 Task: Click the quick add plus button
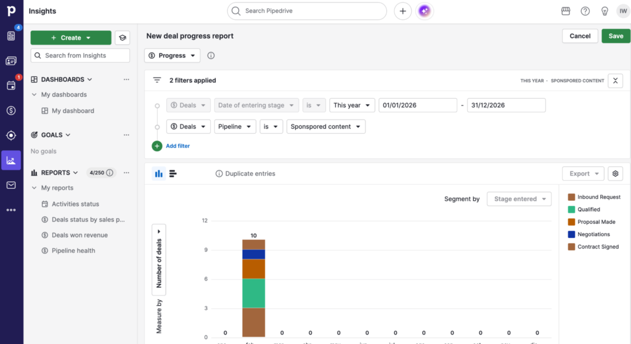(402, 11)
